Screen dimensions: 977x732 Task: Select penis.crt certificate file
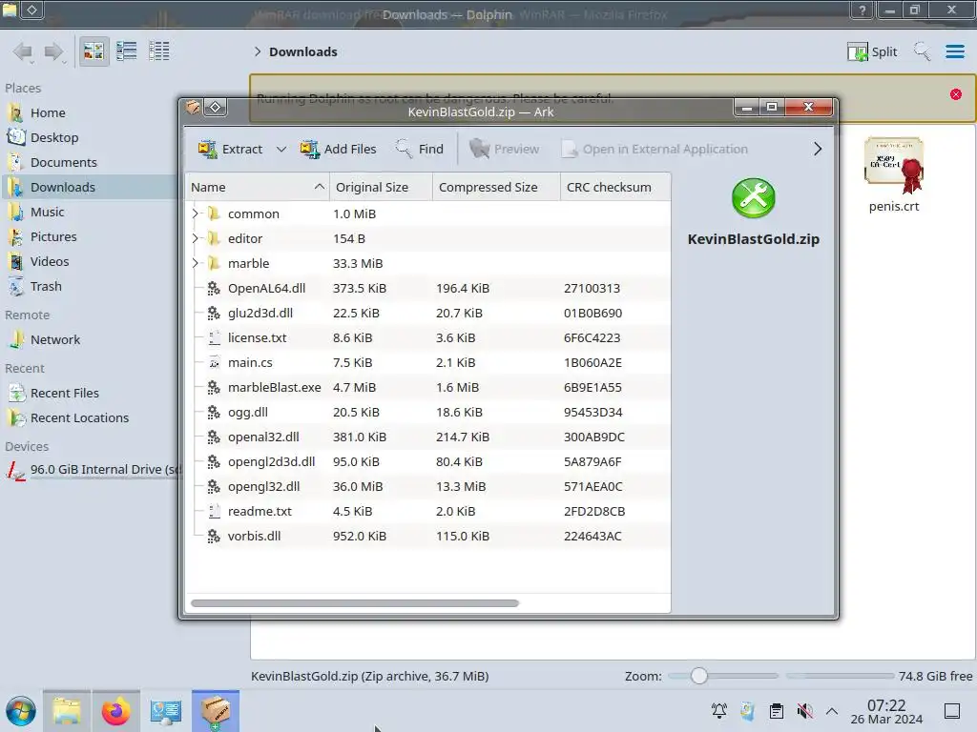point(893,175)
